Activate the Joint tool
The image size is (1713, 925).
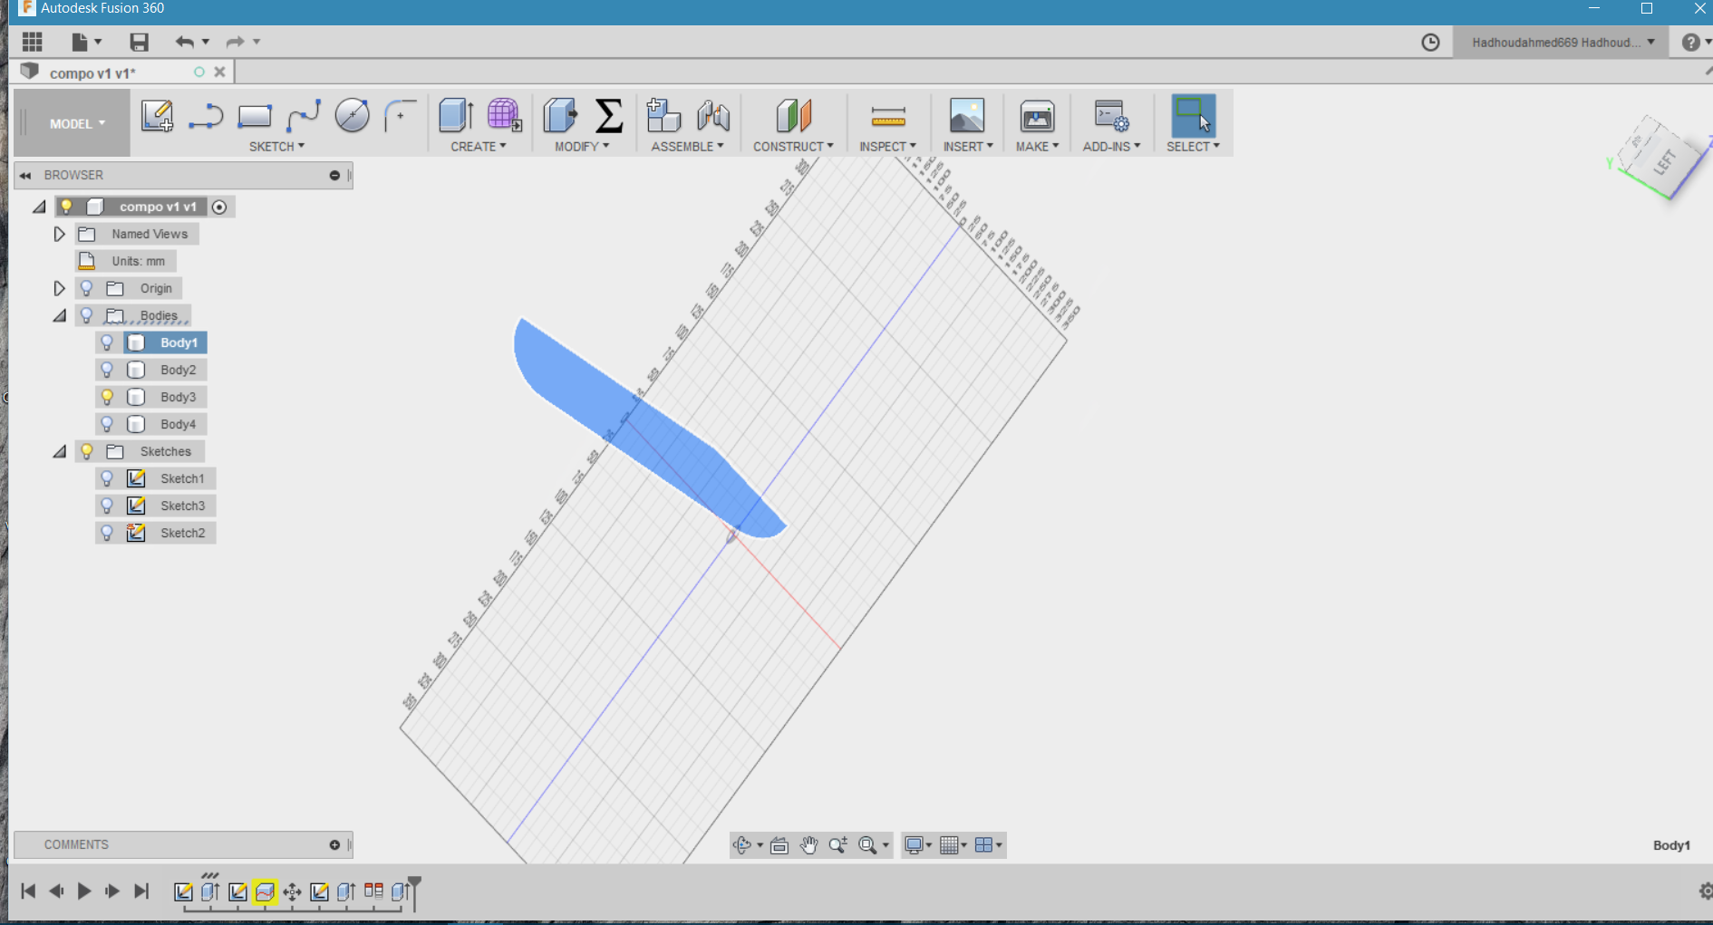click(713, 116)
